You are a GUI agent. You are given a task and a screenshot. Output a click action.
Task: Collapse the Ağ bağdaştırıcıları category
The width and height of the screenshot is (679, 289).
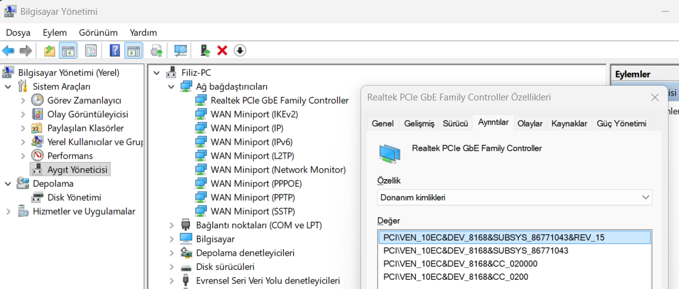point(171,86)
